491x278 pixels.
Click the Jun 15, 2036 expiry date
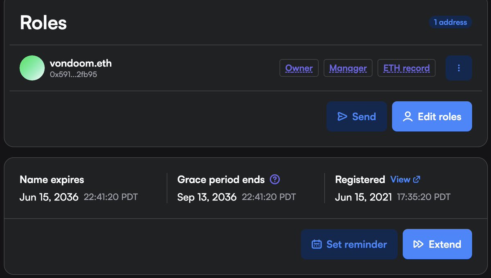(49, 197)
